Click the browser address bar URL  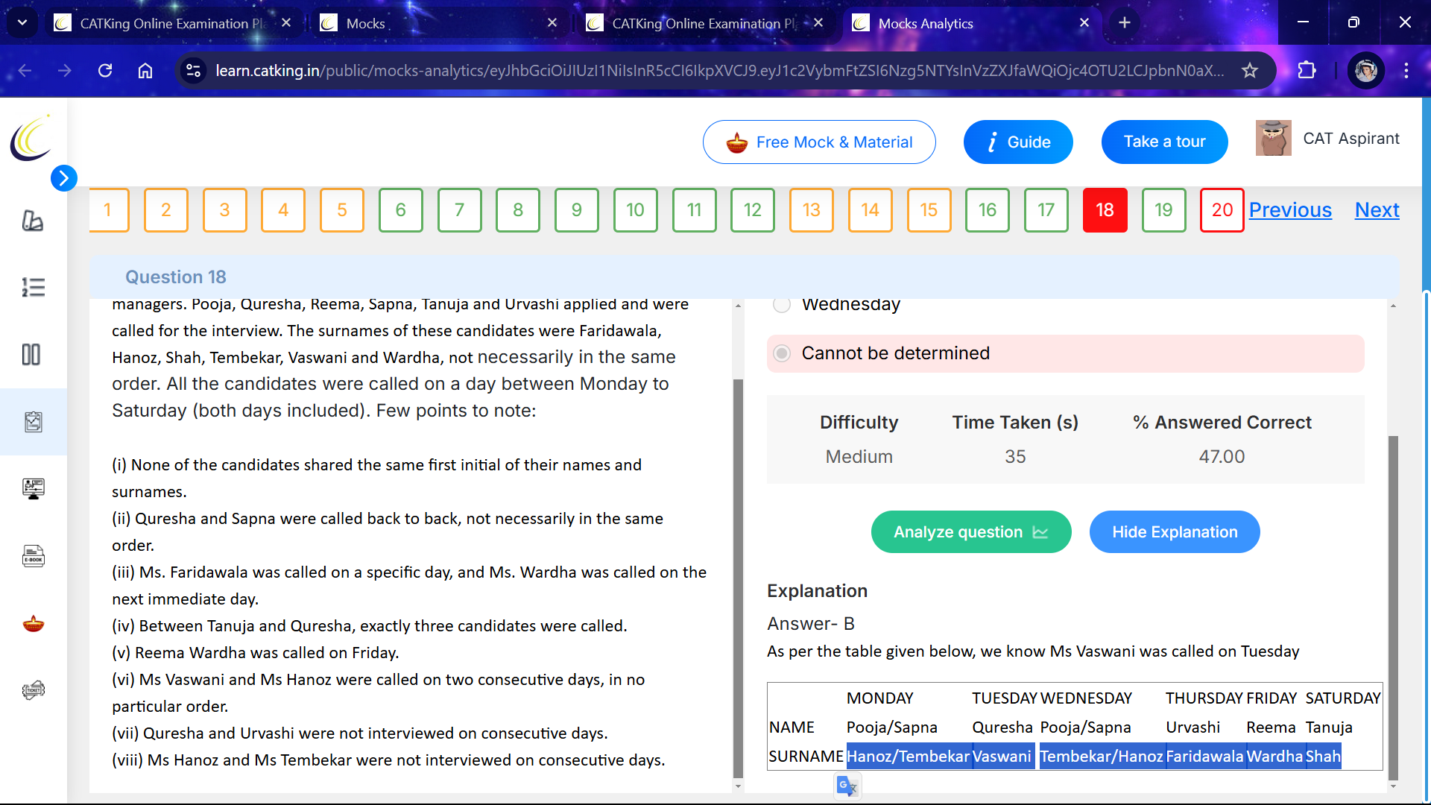(719, 70)
